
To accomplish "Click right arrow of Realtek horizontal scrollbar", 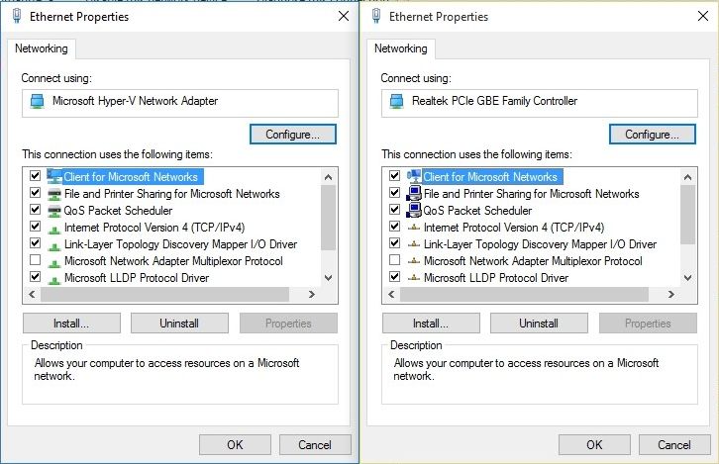I will pyautogui.click(x=671, y=295).
